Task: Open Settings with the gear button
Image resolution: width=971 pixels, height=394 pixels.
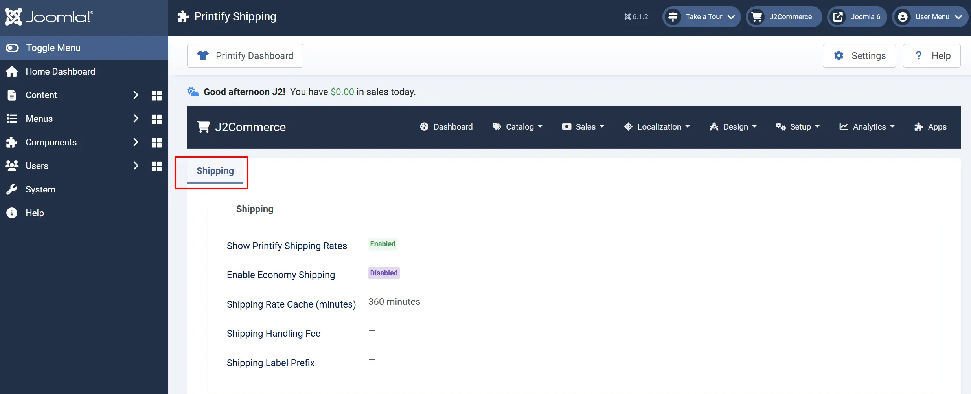Action: tap(859, 56)
